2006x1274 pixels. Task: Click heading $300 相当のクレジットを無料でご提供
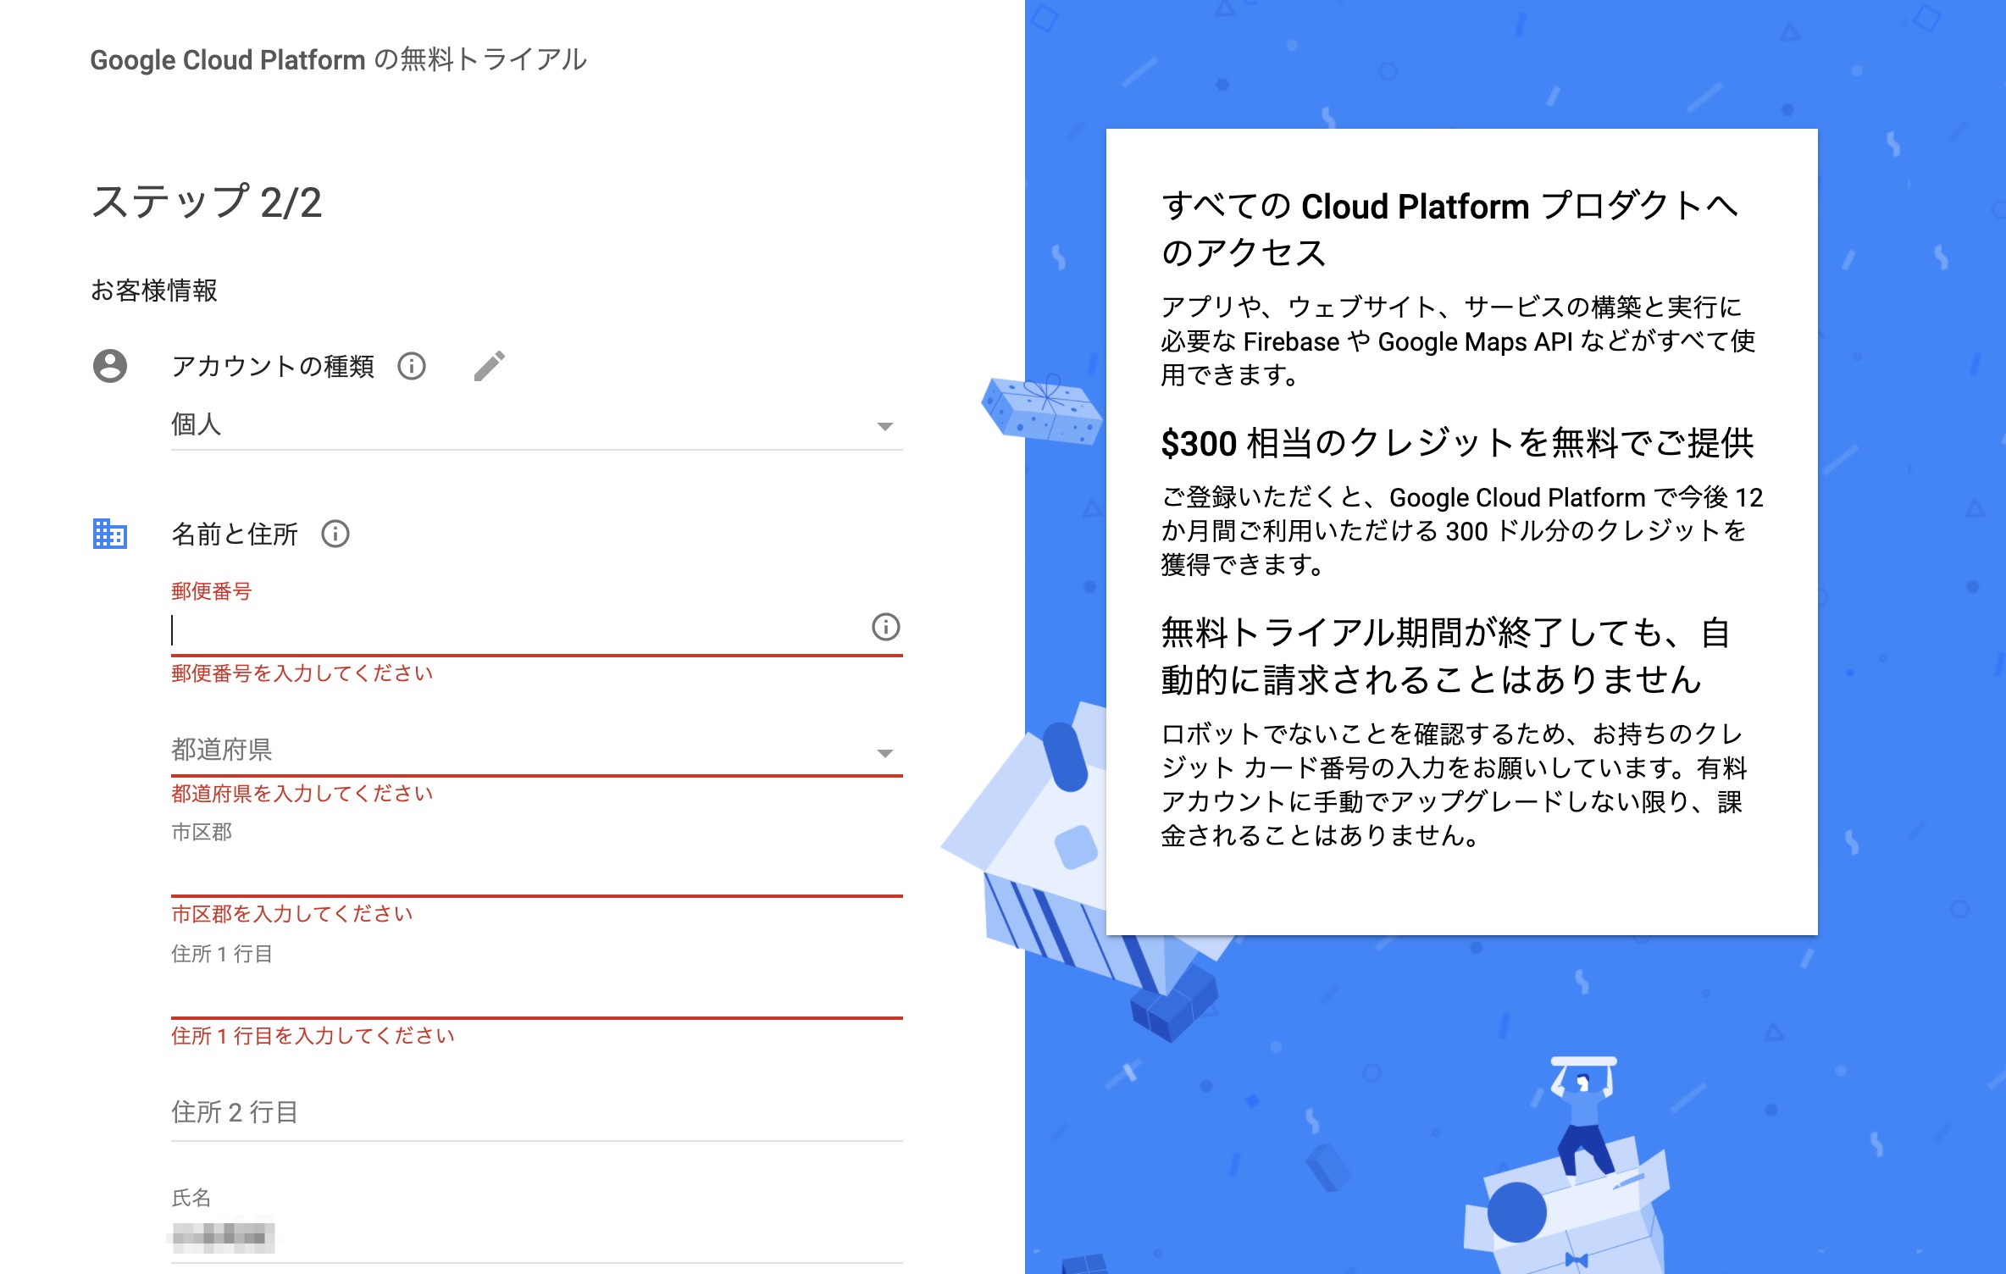pyautogui.click(x=1457, y=443)
